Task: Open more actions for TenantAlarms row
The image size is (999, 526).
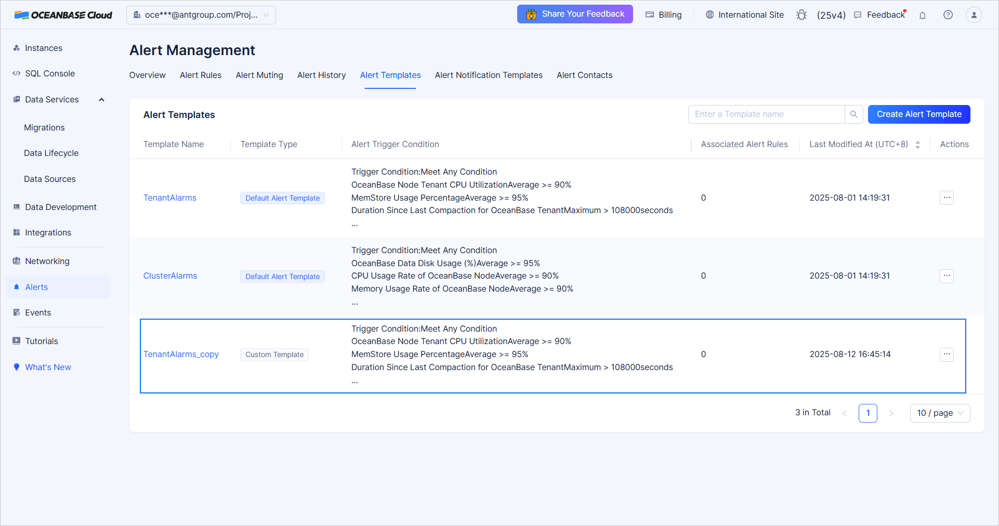Action: tap(947, 198)
